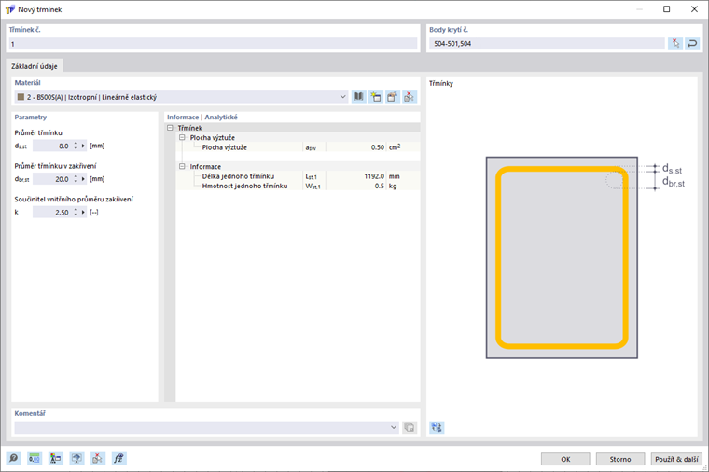Click the ds,st value field 8.0
Image resolution: width=709 pixels, height=472 pixels.
click(52, 146)
